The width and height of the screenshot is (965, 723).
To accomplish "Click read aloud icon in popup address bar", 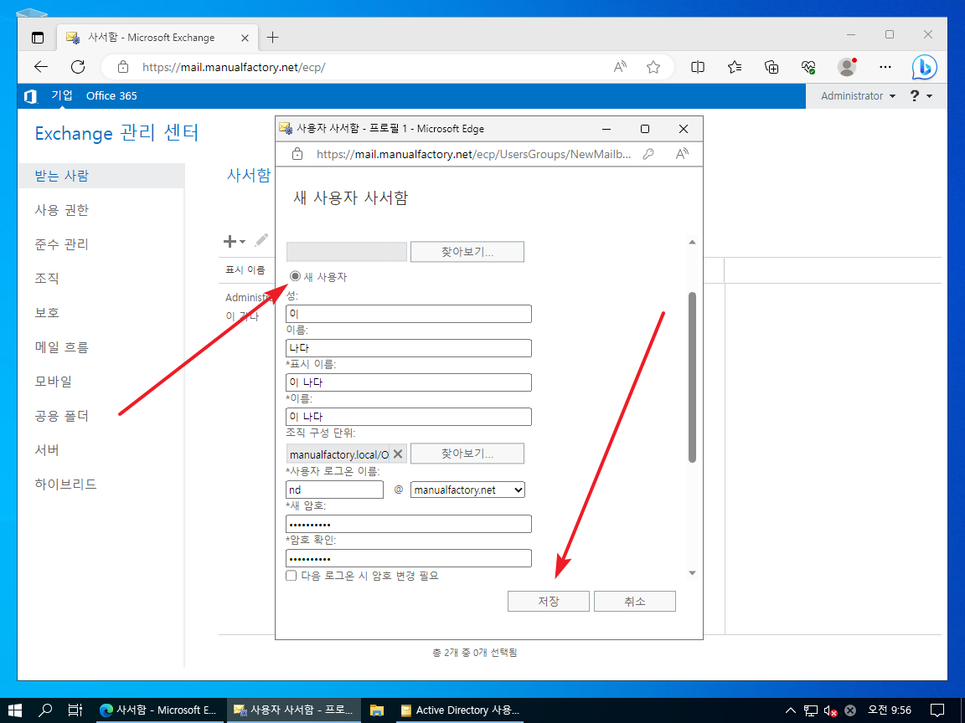I will (x=681, y=154).
